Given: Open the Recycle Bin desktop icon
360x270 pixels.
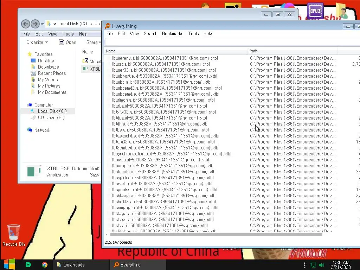Looking at the screenshot, I should pos(14,235).
